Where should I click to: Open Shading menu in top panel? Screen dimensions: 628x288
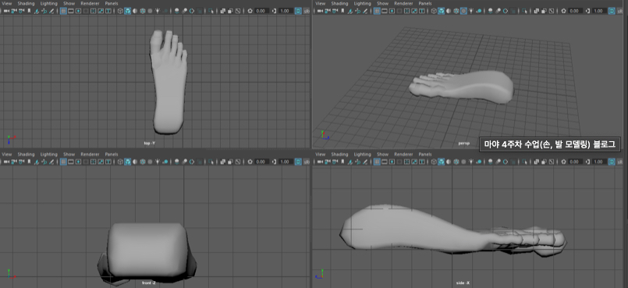26,3
